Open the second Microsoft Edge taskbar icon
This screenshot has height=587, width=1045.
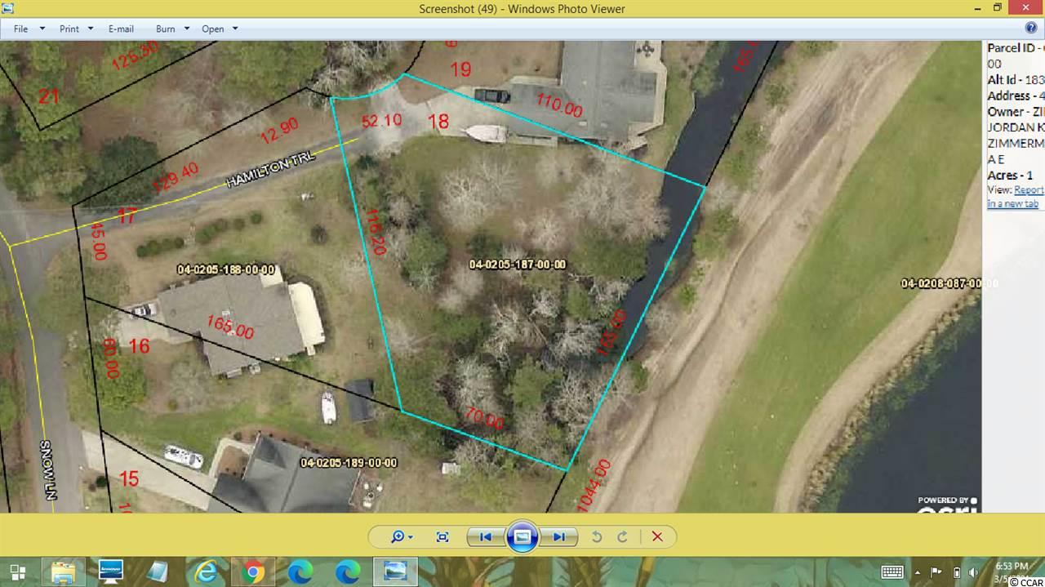[x=346, y=572]
